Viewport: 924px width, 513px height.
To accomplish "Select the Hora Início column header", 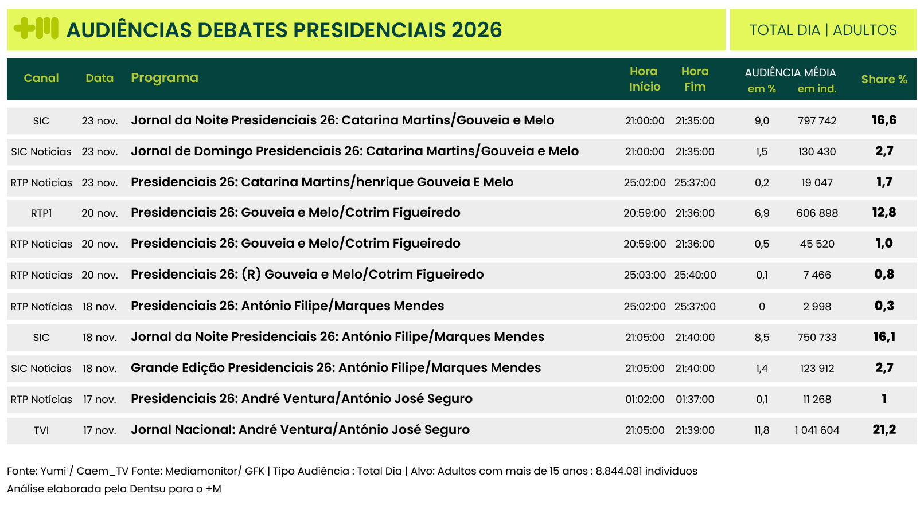I will tap(645, 79).
